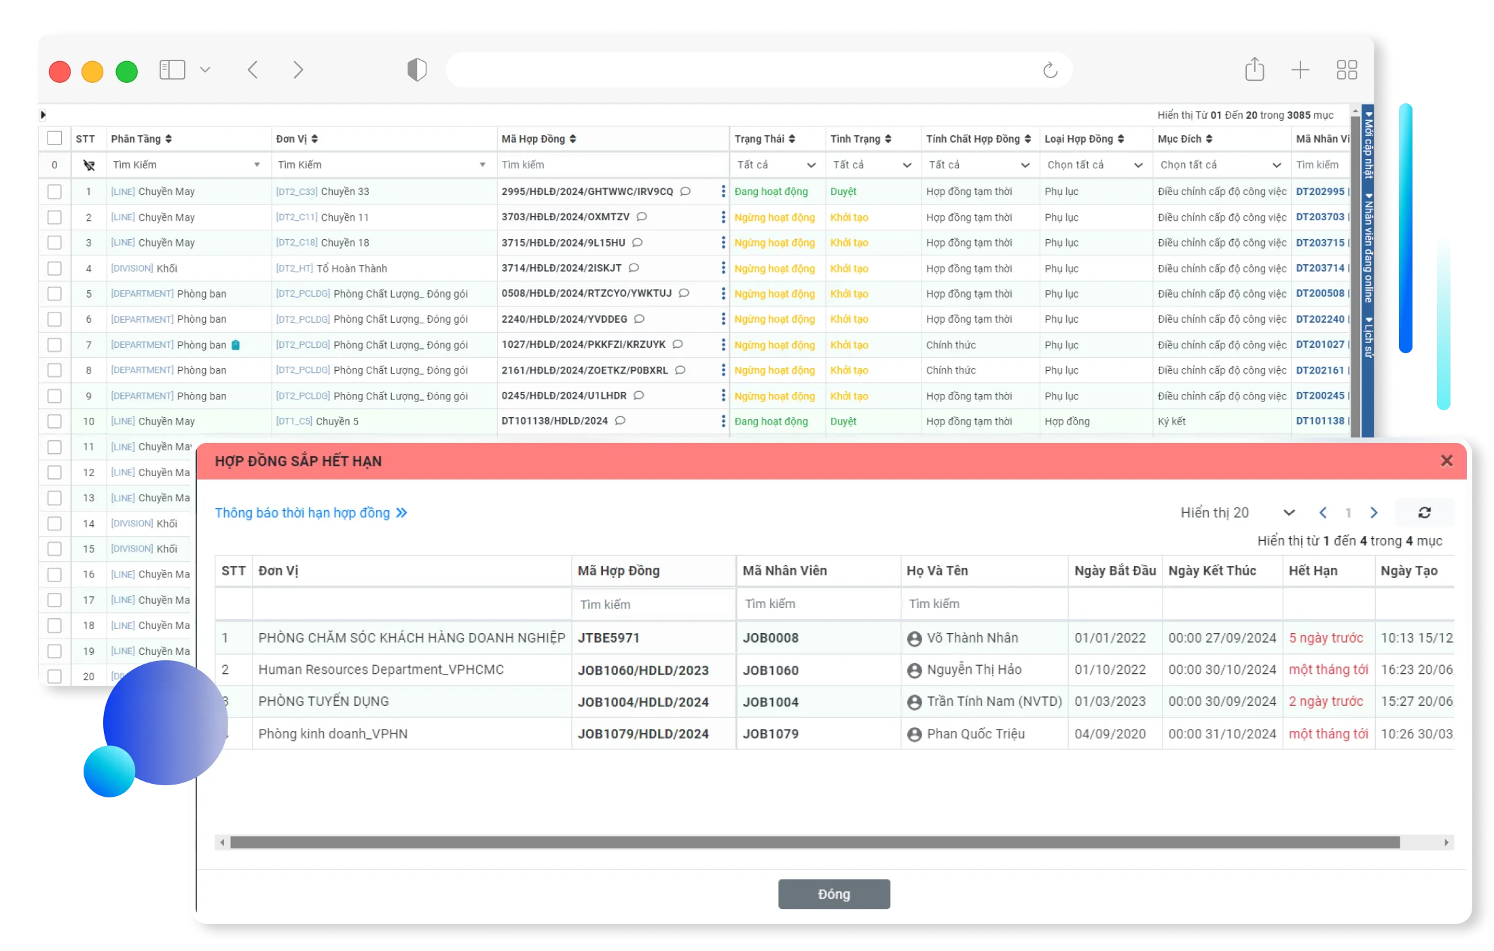Open row menu for contract 3715/HĐLĐ/2024/9L15HU
1494x951 pixels.
(x=723, y=243)
